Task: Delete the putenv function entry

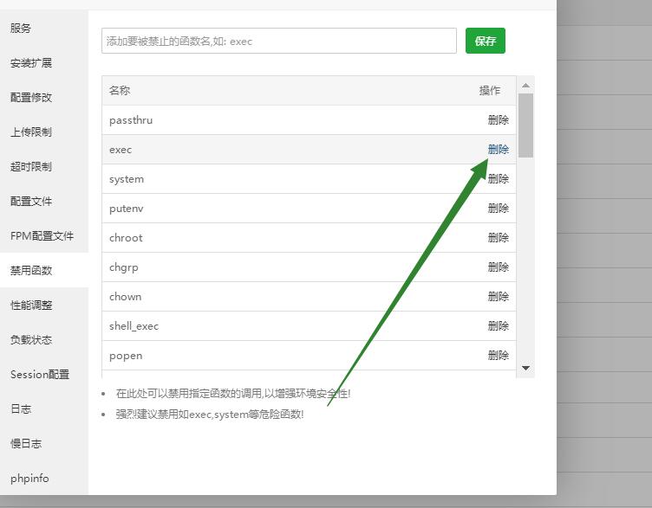Action: pyautogui.click(x=498, y=209)
